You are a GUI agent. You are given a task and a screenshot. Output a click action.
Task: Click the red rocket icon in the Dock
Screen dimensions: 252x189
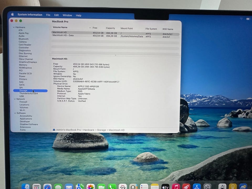[x=186, y=187]
